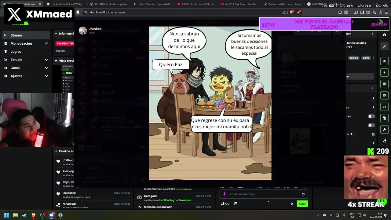The image size is (391, 220).
Task: Toggle the first switch in settings panel
Action: [371, 116]
